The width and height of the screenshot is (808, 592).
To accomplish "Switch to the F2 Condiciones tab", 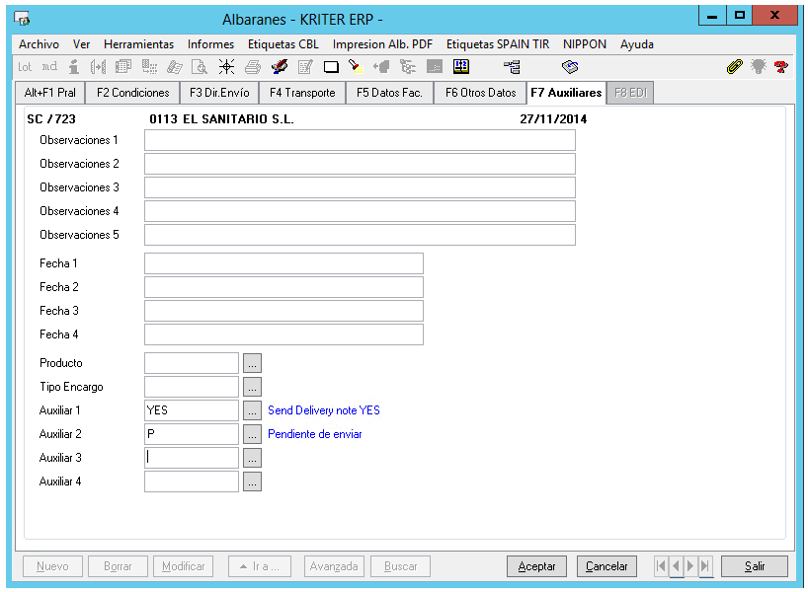I will tap(132, 93).
